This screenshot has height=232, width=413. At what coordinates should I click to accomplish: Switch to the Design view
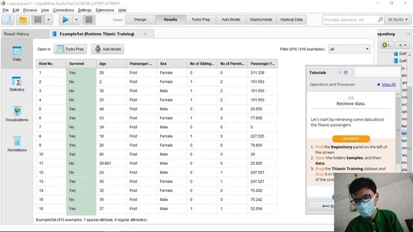[140, 19]
